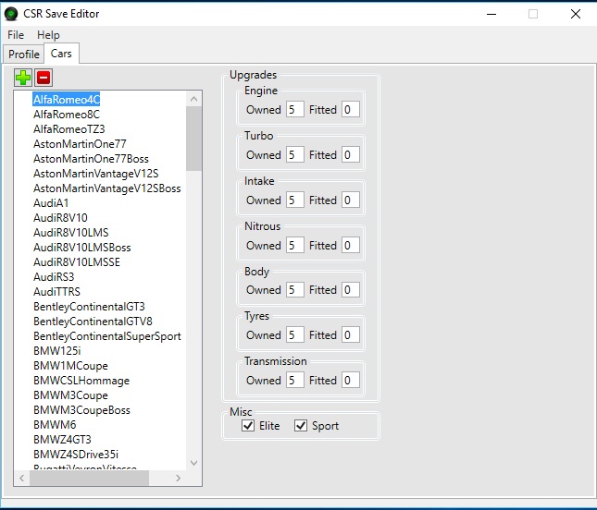This screenshot has width=597, height=510.
Task: Switch to the Profile tab
Action: (x=24, y=54)
